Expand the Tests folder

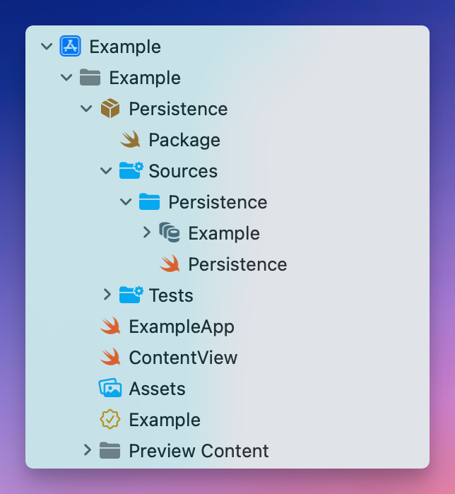(x=107, y=295)
